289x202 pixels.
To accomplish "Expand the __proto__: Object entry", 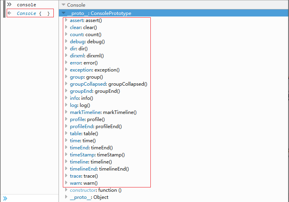I will (66, 197).
